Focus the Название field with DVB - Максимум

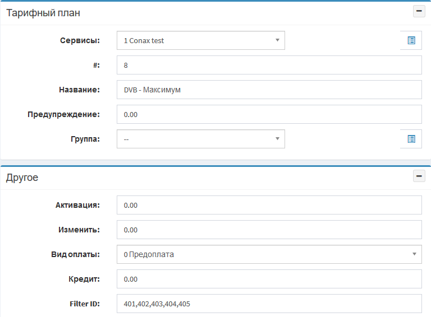[269, 90]
